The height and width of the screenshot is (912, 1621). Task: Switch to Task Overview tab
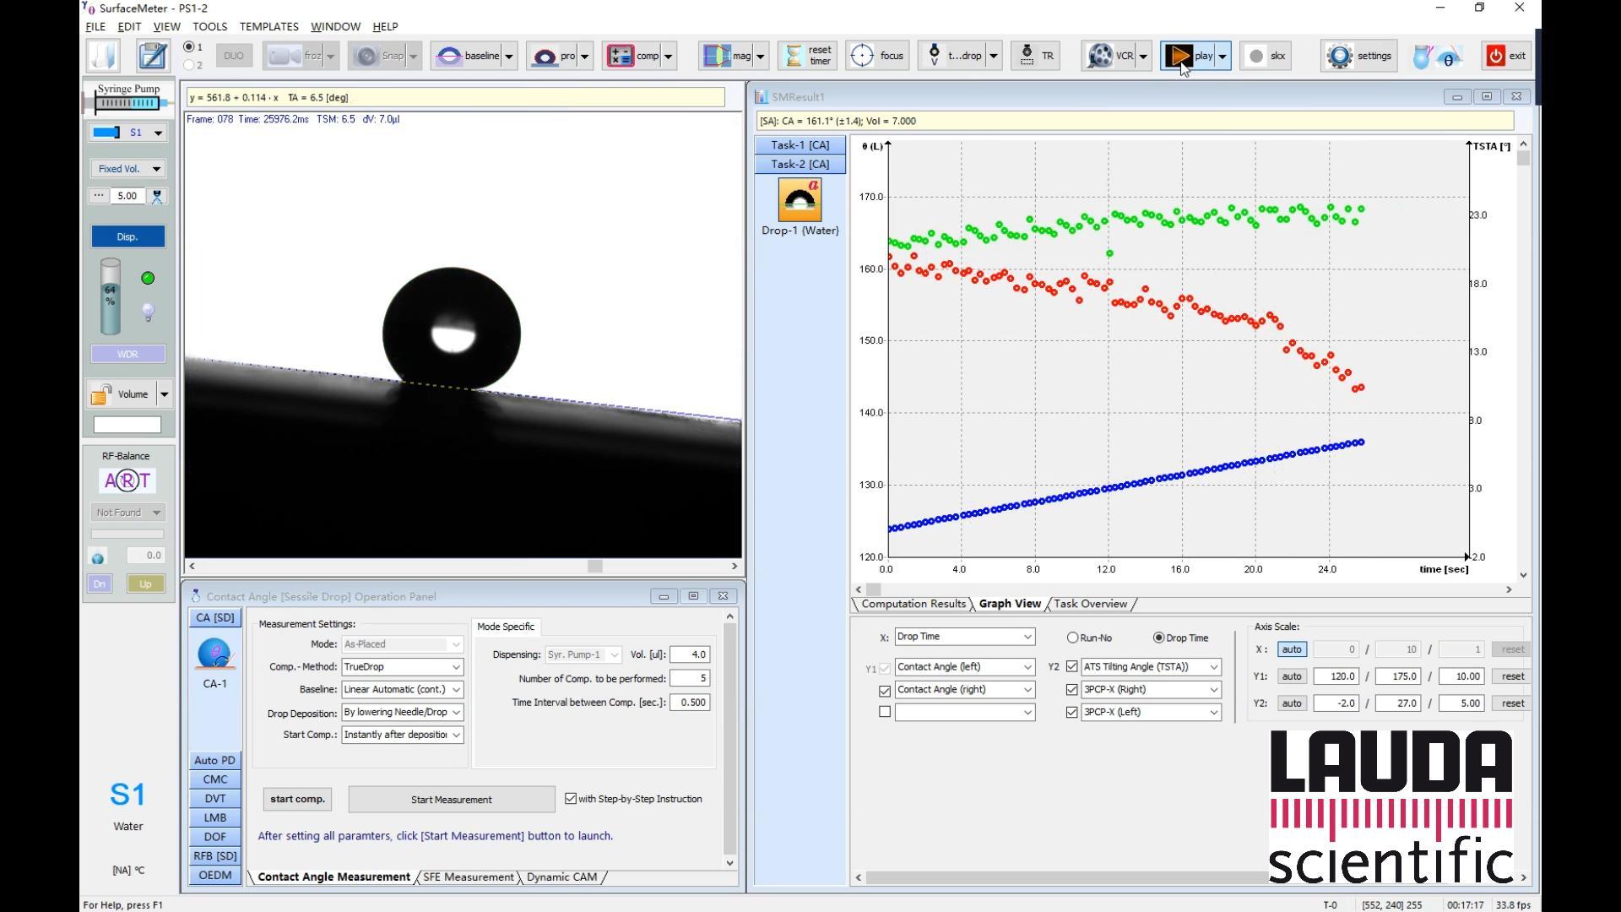point(1090,604)
